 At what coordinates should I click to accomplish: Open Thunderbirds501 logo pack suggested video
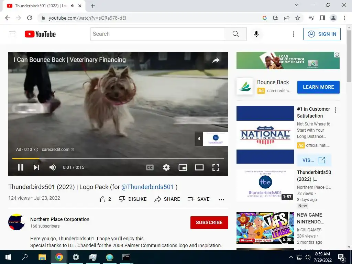(x=265, y=185)
